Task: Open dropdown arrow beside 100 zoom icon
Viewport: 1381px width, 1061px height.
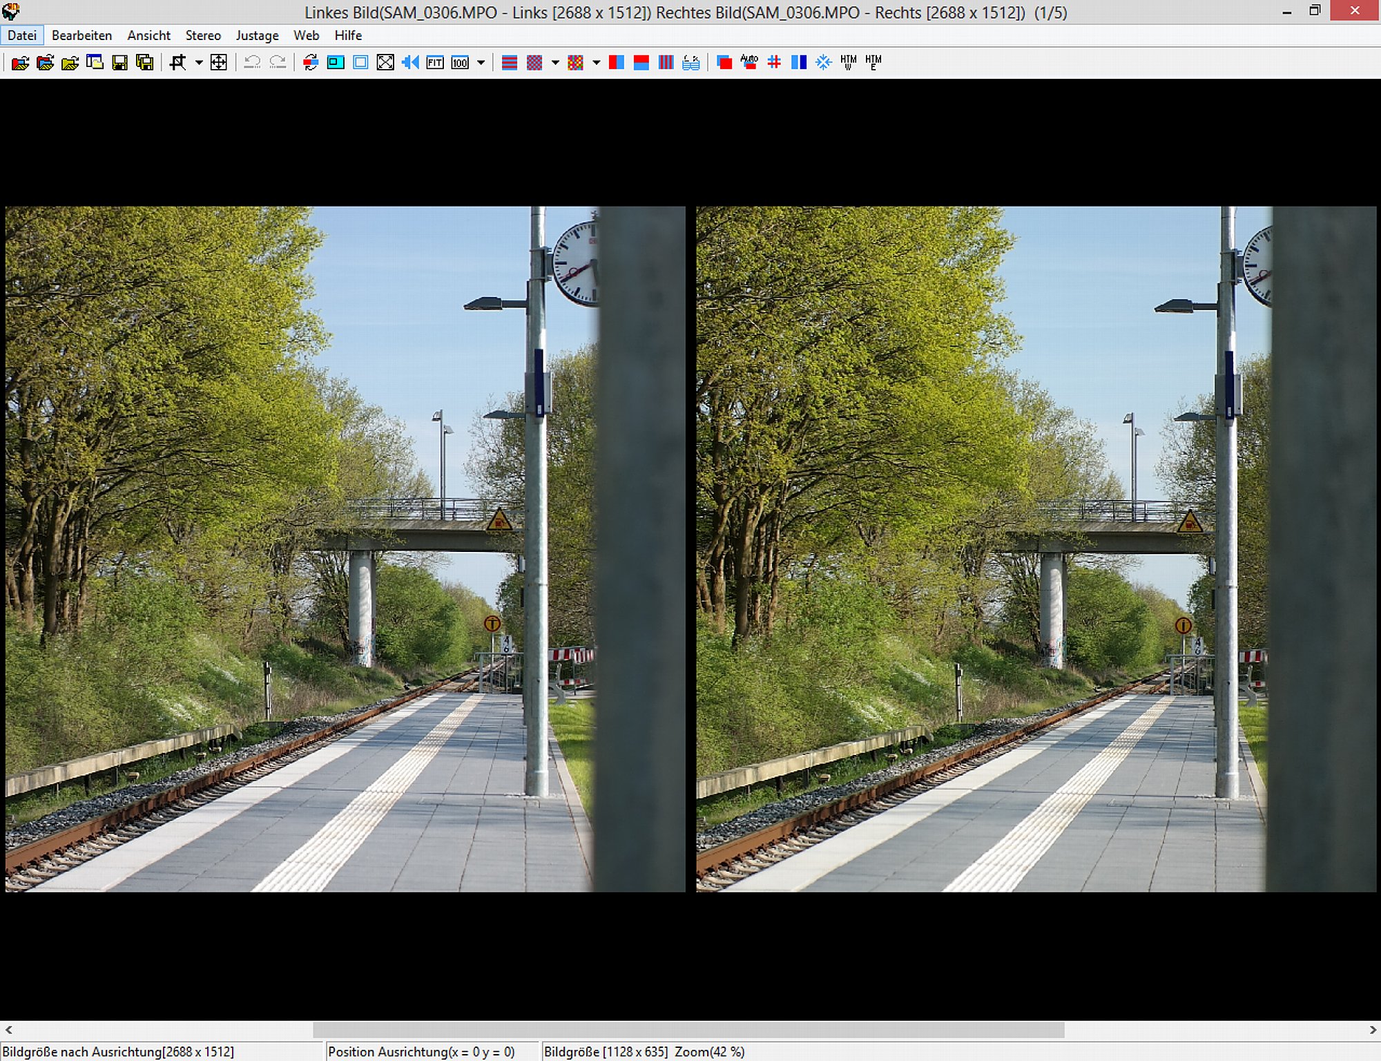Action: point(481,63)
